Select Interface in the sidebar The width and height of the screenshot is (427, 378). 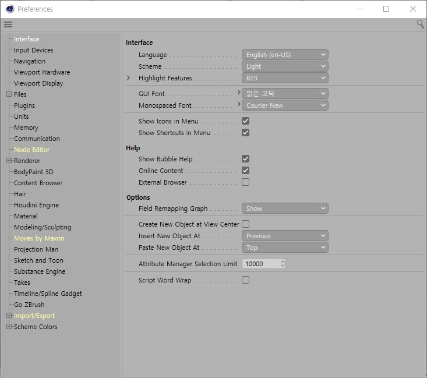coord(27,39)
